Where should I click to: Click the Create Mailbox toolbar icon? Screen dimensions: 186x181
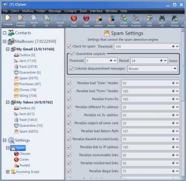(124, 20)
